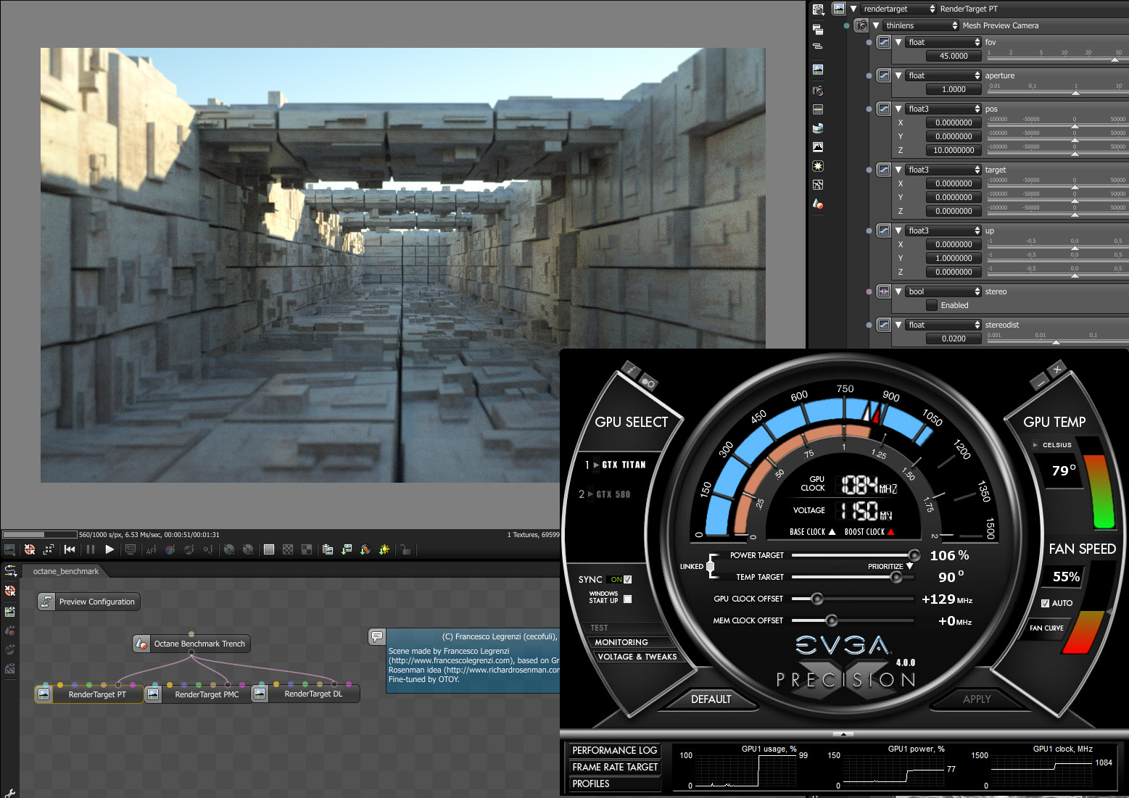Viewport: 1129px width, 798px height.
Task: Click the EVGA info icon
Action: (630, 370)
